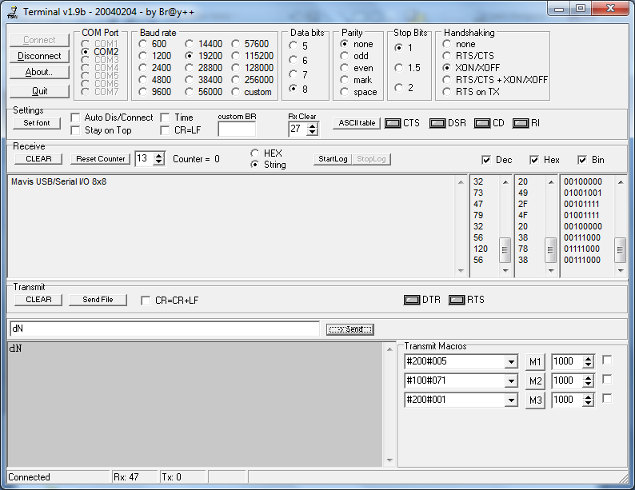The image size is (635, 490).
Task: Uncheck the Hex column checkbox
Action: click(x=534, y=160)
